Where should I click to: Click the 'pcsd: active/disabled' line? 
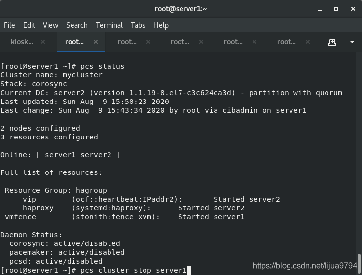(x=56, y=261)
